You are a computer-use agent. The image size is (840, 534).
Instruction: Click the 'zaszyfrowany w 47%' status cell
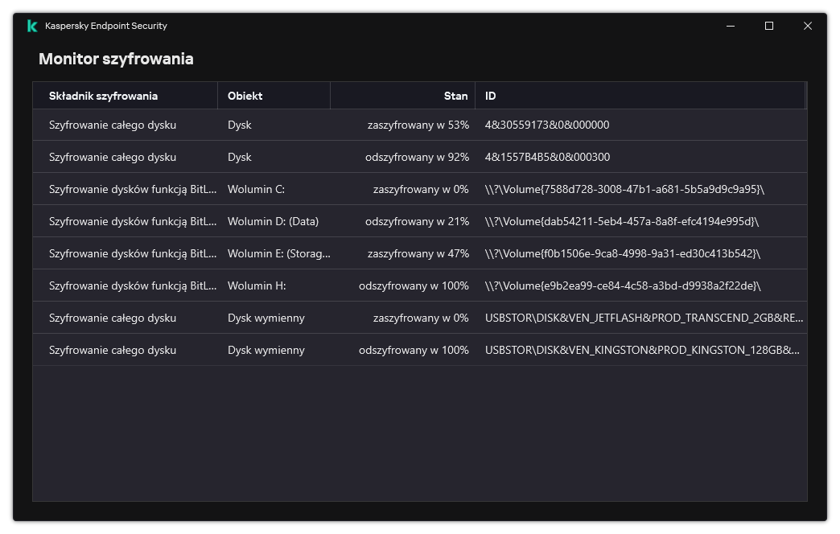pyautogui.click(x=418, y=253)
